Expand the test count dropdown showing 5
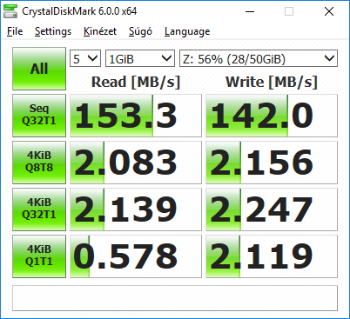The width and height of the screenshot is (350, 319). (x=85, y=58)
